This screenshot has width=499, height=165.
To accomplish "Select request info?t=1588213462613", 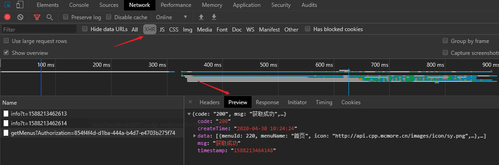I will tap(92, 113).
